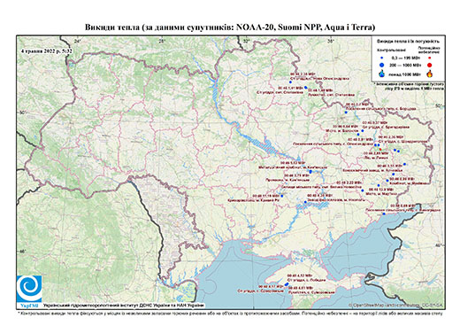460x326 pixels.
Task: Open the OpenStreetMap contributors attribution
Action: click(x=395, y=305)
